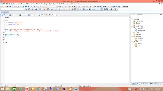Click the Panels layout icon
The image size is (163, 91).
[x=122, y=7]
